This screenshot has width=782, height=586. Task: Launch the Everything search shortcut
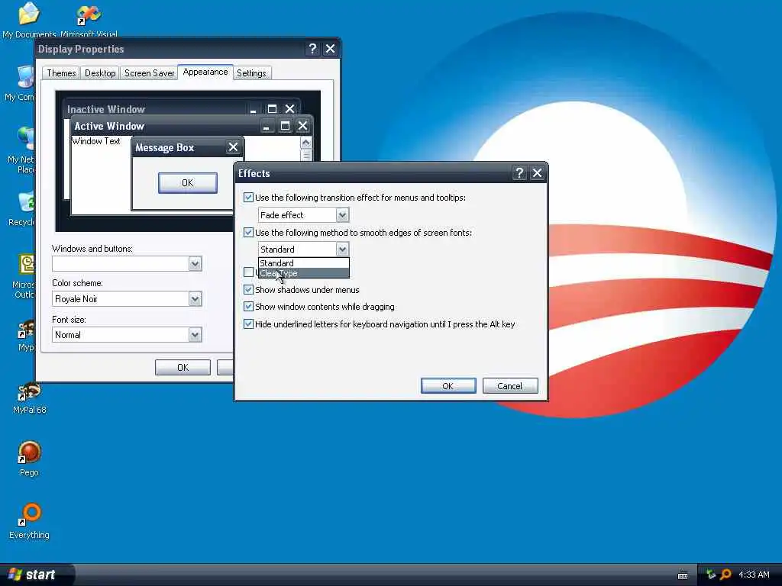30,521
